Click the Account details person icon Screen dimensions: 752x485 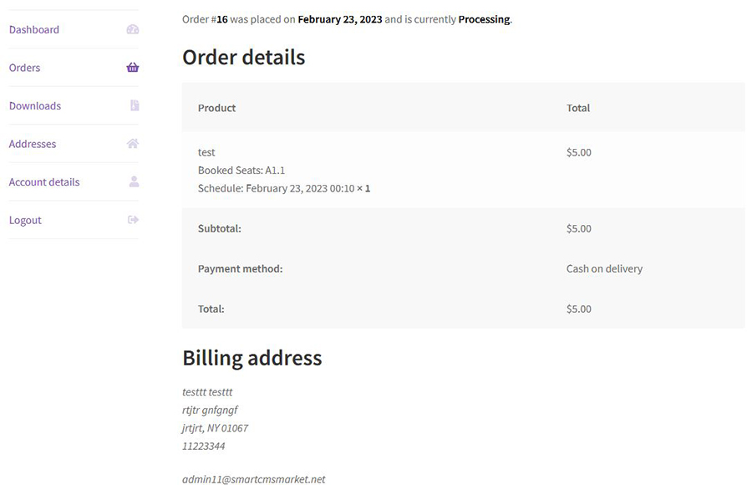click(x=134, y=181)
